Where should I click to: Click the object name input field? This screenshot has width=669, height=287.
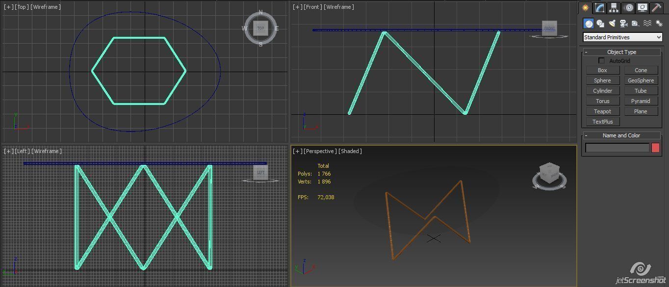[617, 148]
